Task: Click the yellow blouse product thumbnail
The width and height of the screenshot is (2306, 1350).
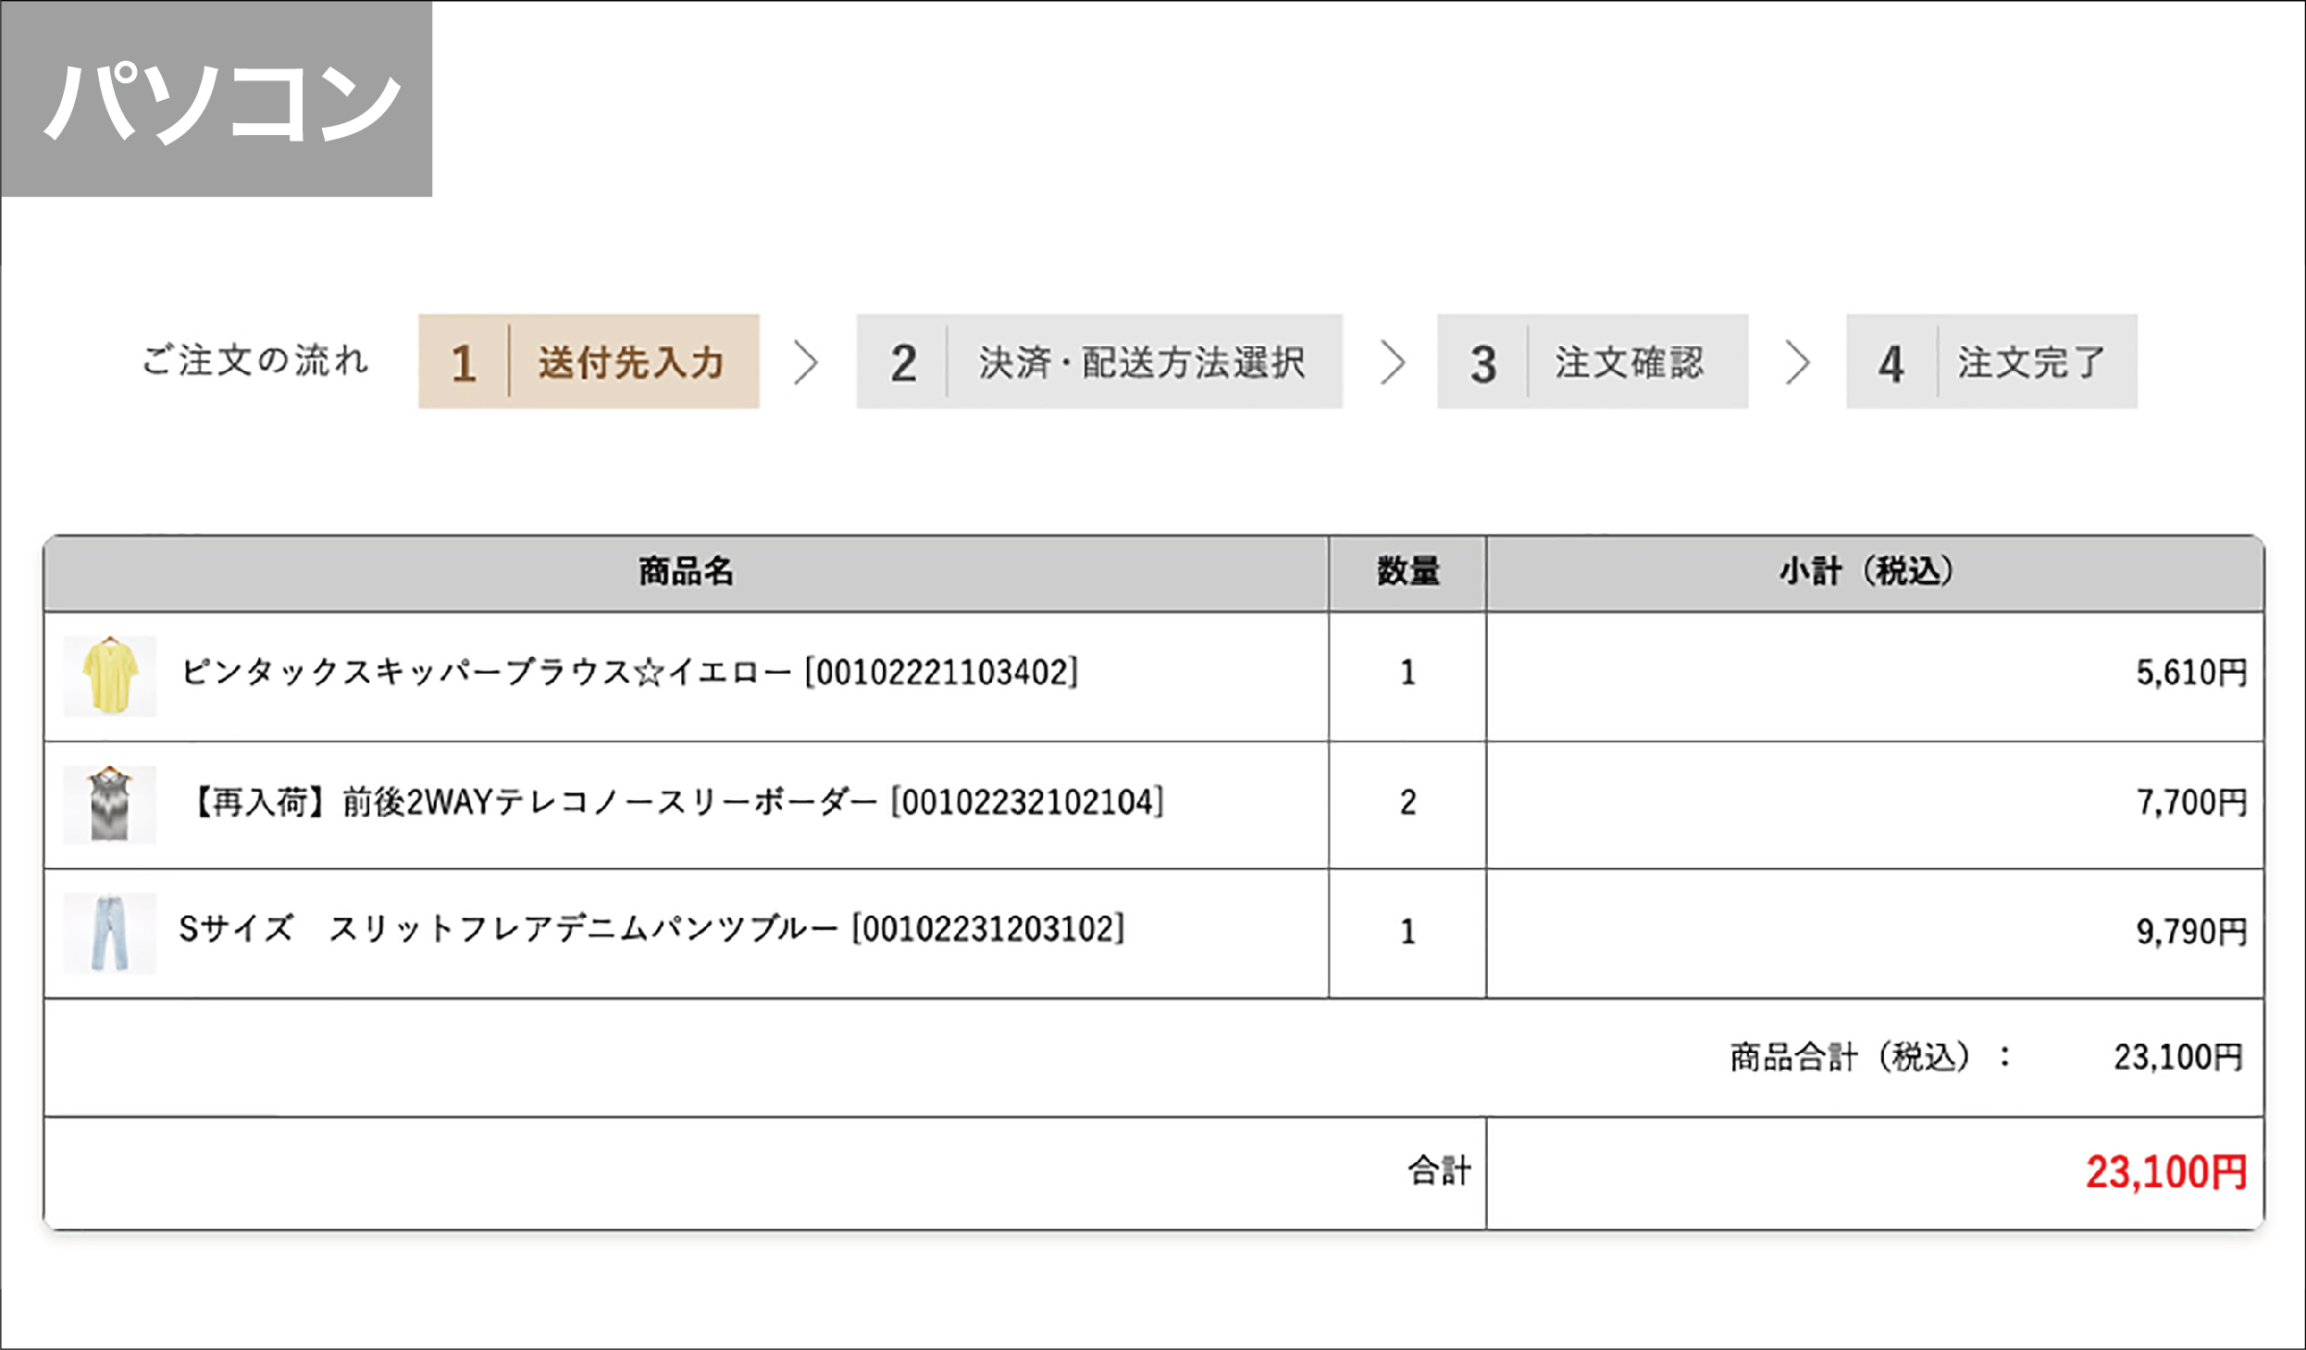Action: (x=110, y=676)
